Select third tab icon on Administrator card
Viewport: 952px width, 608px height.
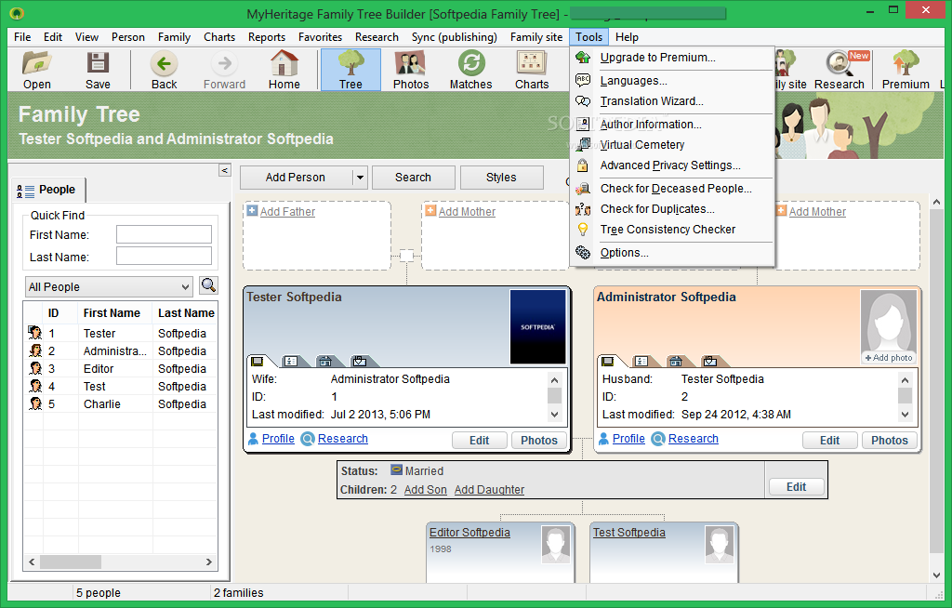[676, 362]
